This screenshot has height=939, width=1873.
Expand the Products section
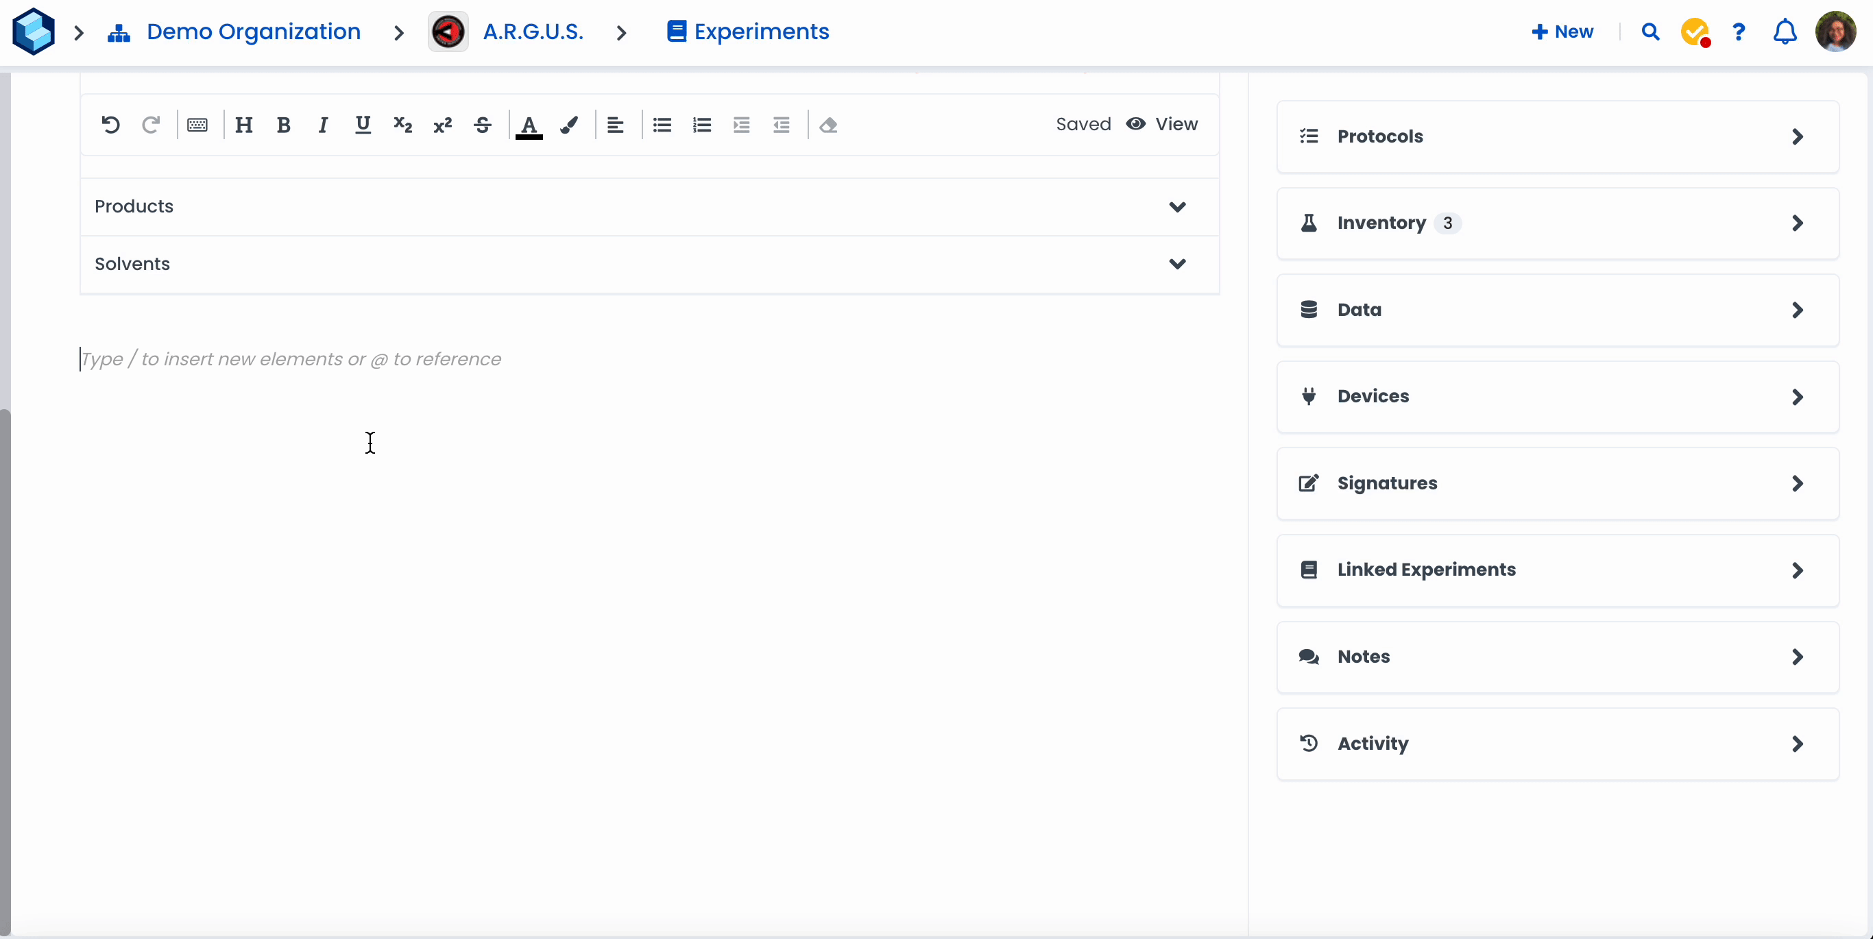pos(1177,206)
